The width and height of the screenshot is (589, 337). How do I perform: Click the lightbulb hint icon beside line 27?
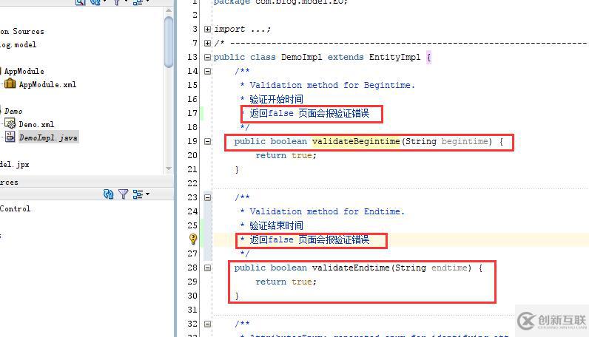(x=193, y=239)
